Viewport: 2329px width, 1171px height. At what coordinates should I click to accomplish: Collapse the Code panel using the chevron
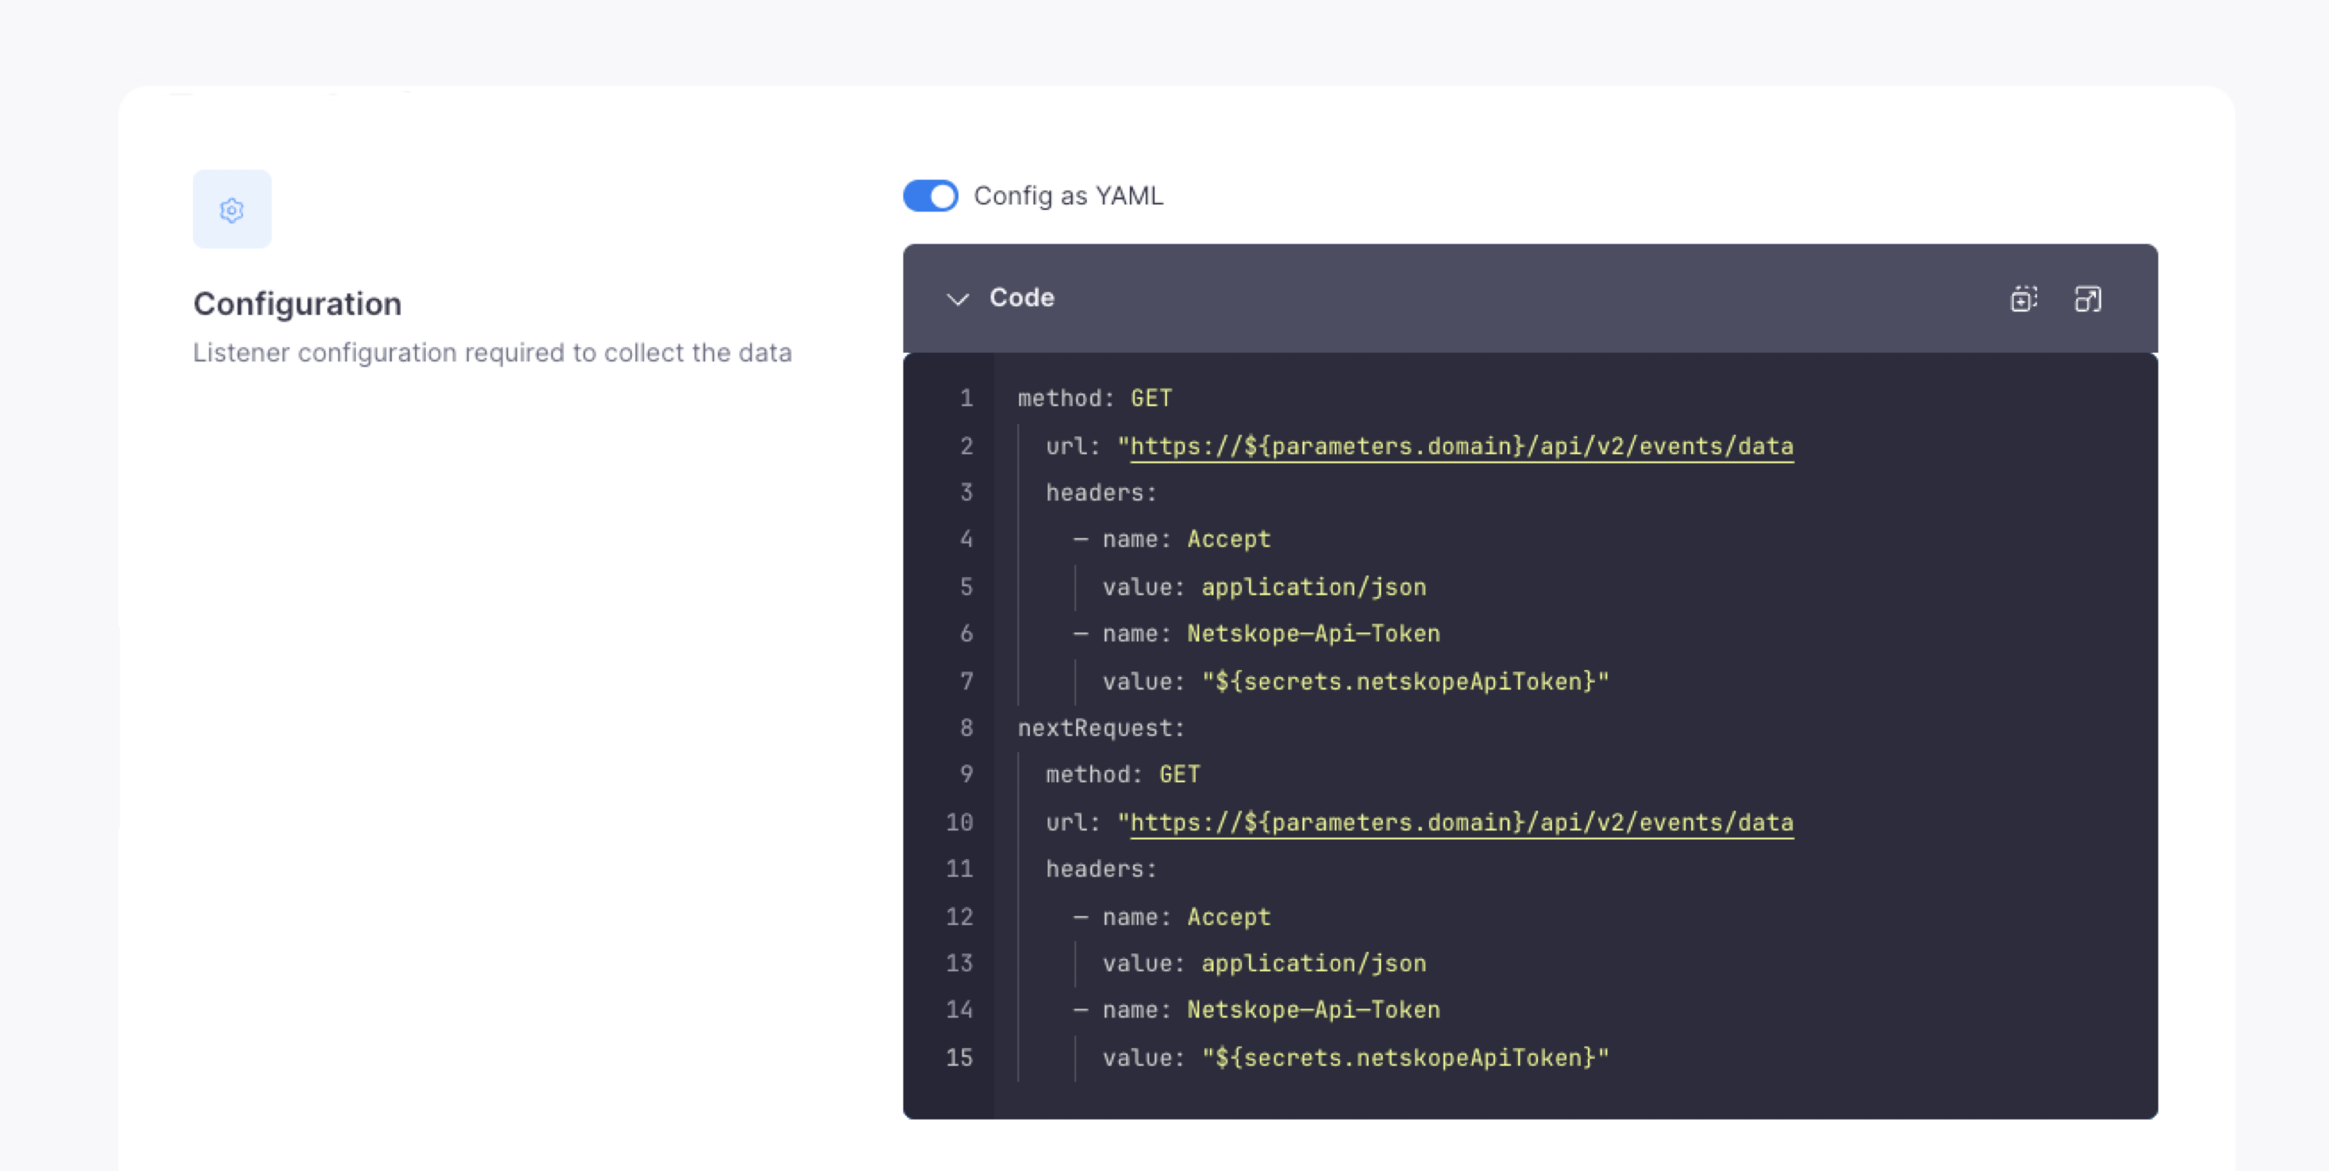point(956,298)
